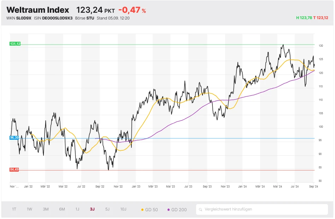Select the 3M timeframe
The image size is (335, 219).
[x=45, y=209]
